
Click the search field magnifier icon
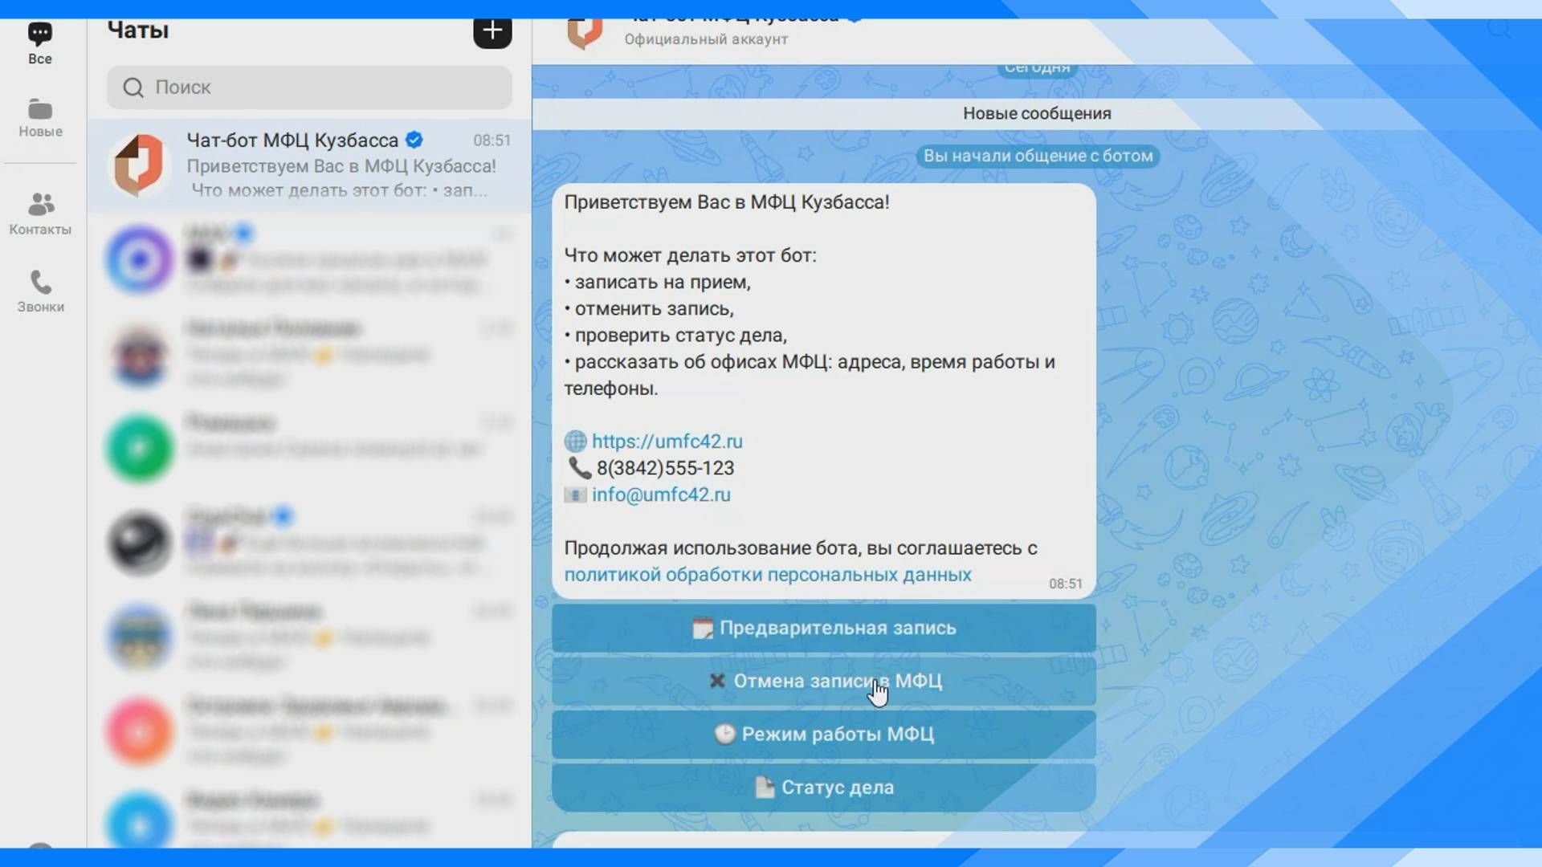[133, 88]
